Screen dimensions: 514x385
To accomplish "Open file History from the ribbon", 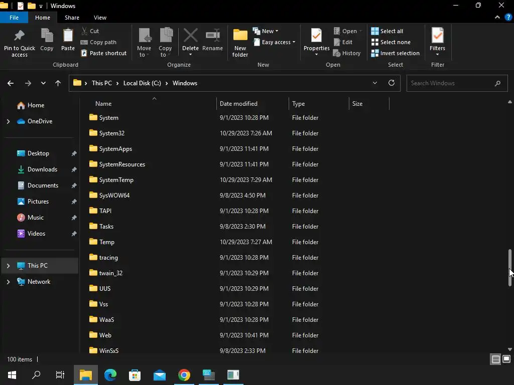I will (347, 53).
